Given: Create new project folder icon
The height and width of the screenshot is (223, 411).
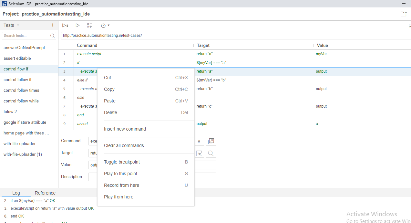Looking at the screenshot, I should click(x=403, y=14).
